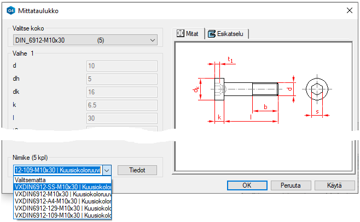Image resolution: width=360 pixels, height=222 pixels.
Task: Click the G4 application icon in title bar
Action: [11, 10]
